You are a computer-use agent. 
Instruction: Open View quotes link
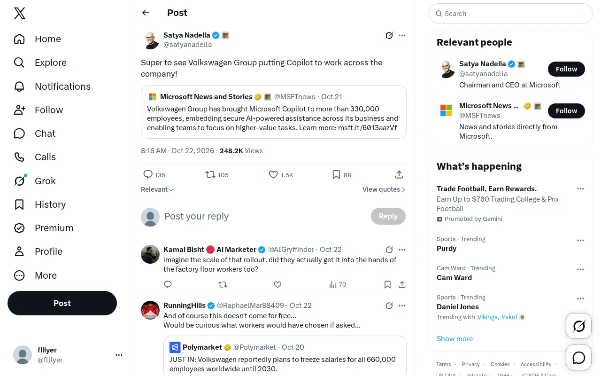click(x=384, y=189)
